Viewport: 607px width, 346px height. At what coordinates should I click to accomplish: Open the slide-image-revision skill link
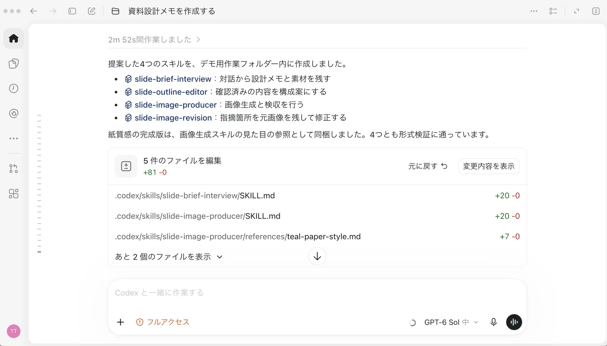point(173,118)
